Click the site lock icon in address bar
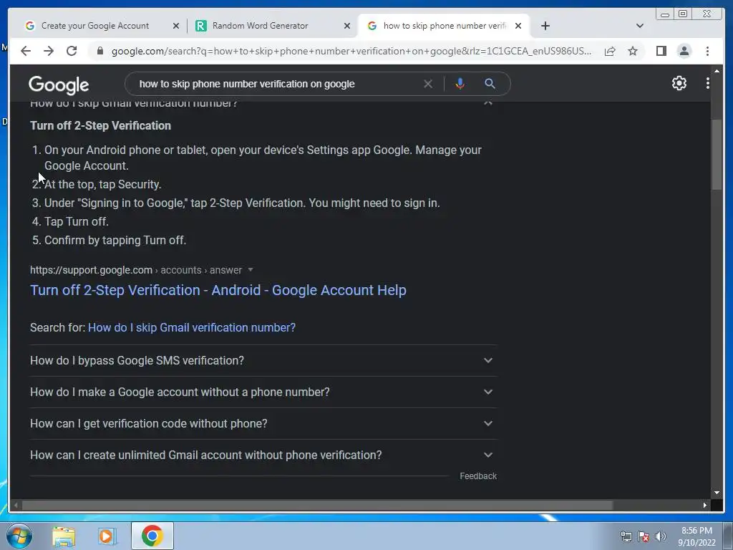This screenshot has width=733, height=550. pos(99,51)
